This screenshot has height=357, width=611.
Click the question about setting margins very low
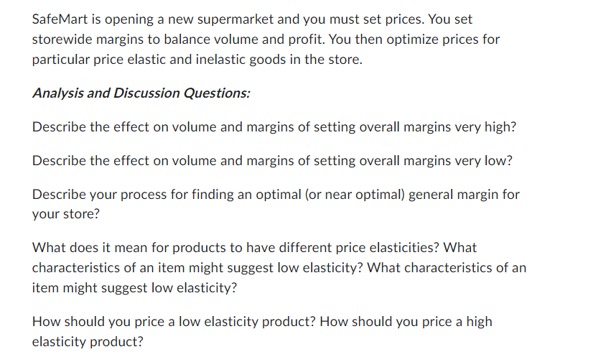click(x=272, y=161)
